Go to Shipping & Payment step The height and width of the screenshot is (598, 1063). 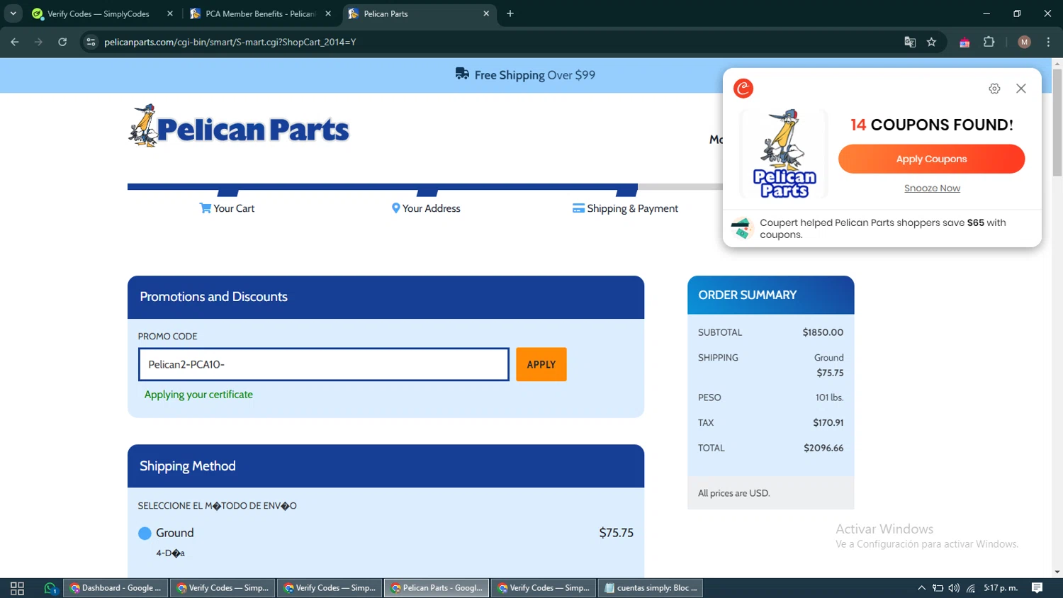click(x=625, y=208)
